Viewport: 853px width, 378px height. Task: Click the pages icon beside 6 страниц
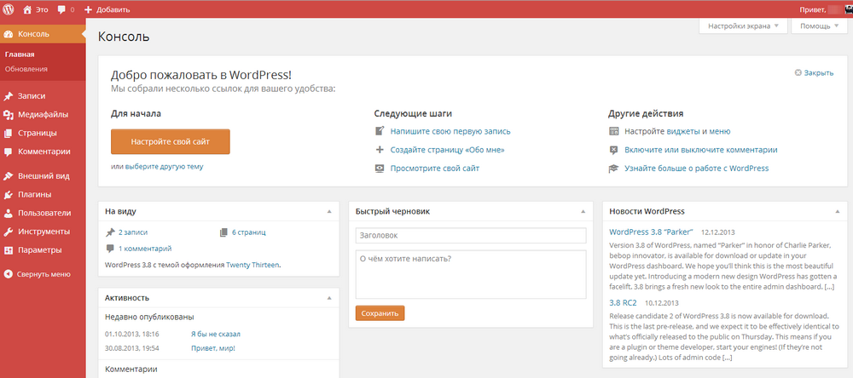click(223, 232)
